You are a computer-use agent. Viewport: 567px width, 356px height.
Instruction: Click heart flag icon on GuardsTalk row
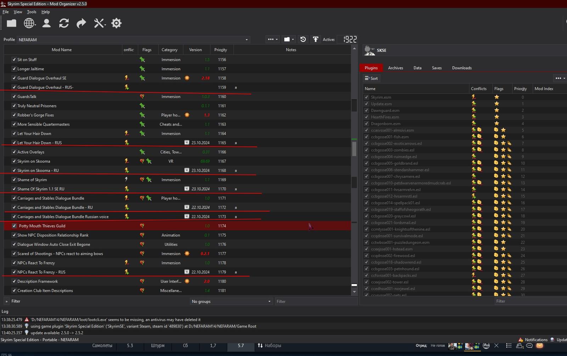pyautogui.click(x=142, y=96)
